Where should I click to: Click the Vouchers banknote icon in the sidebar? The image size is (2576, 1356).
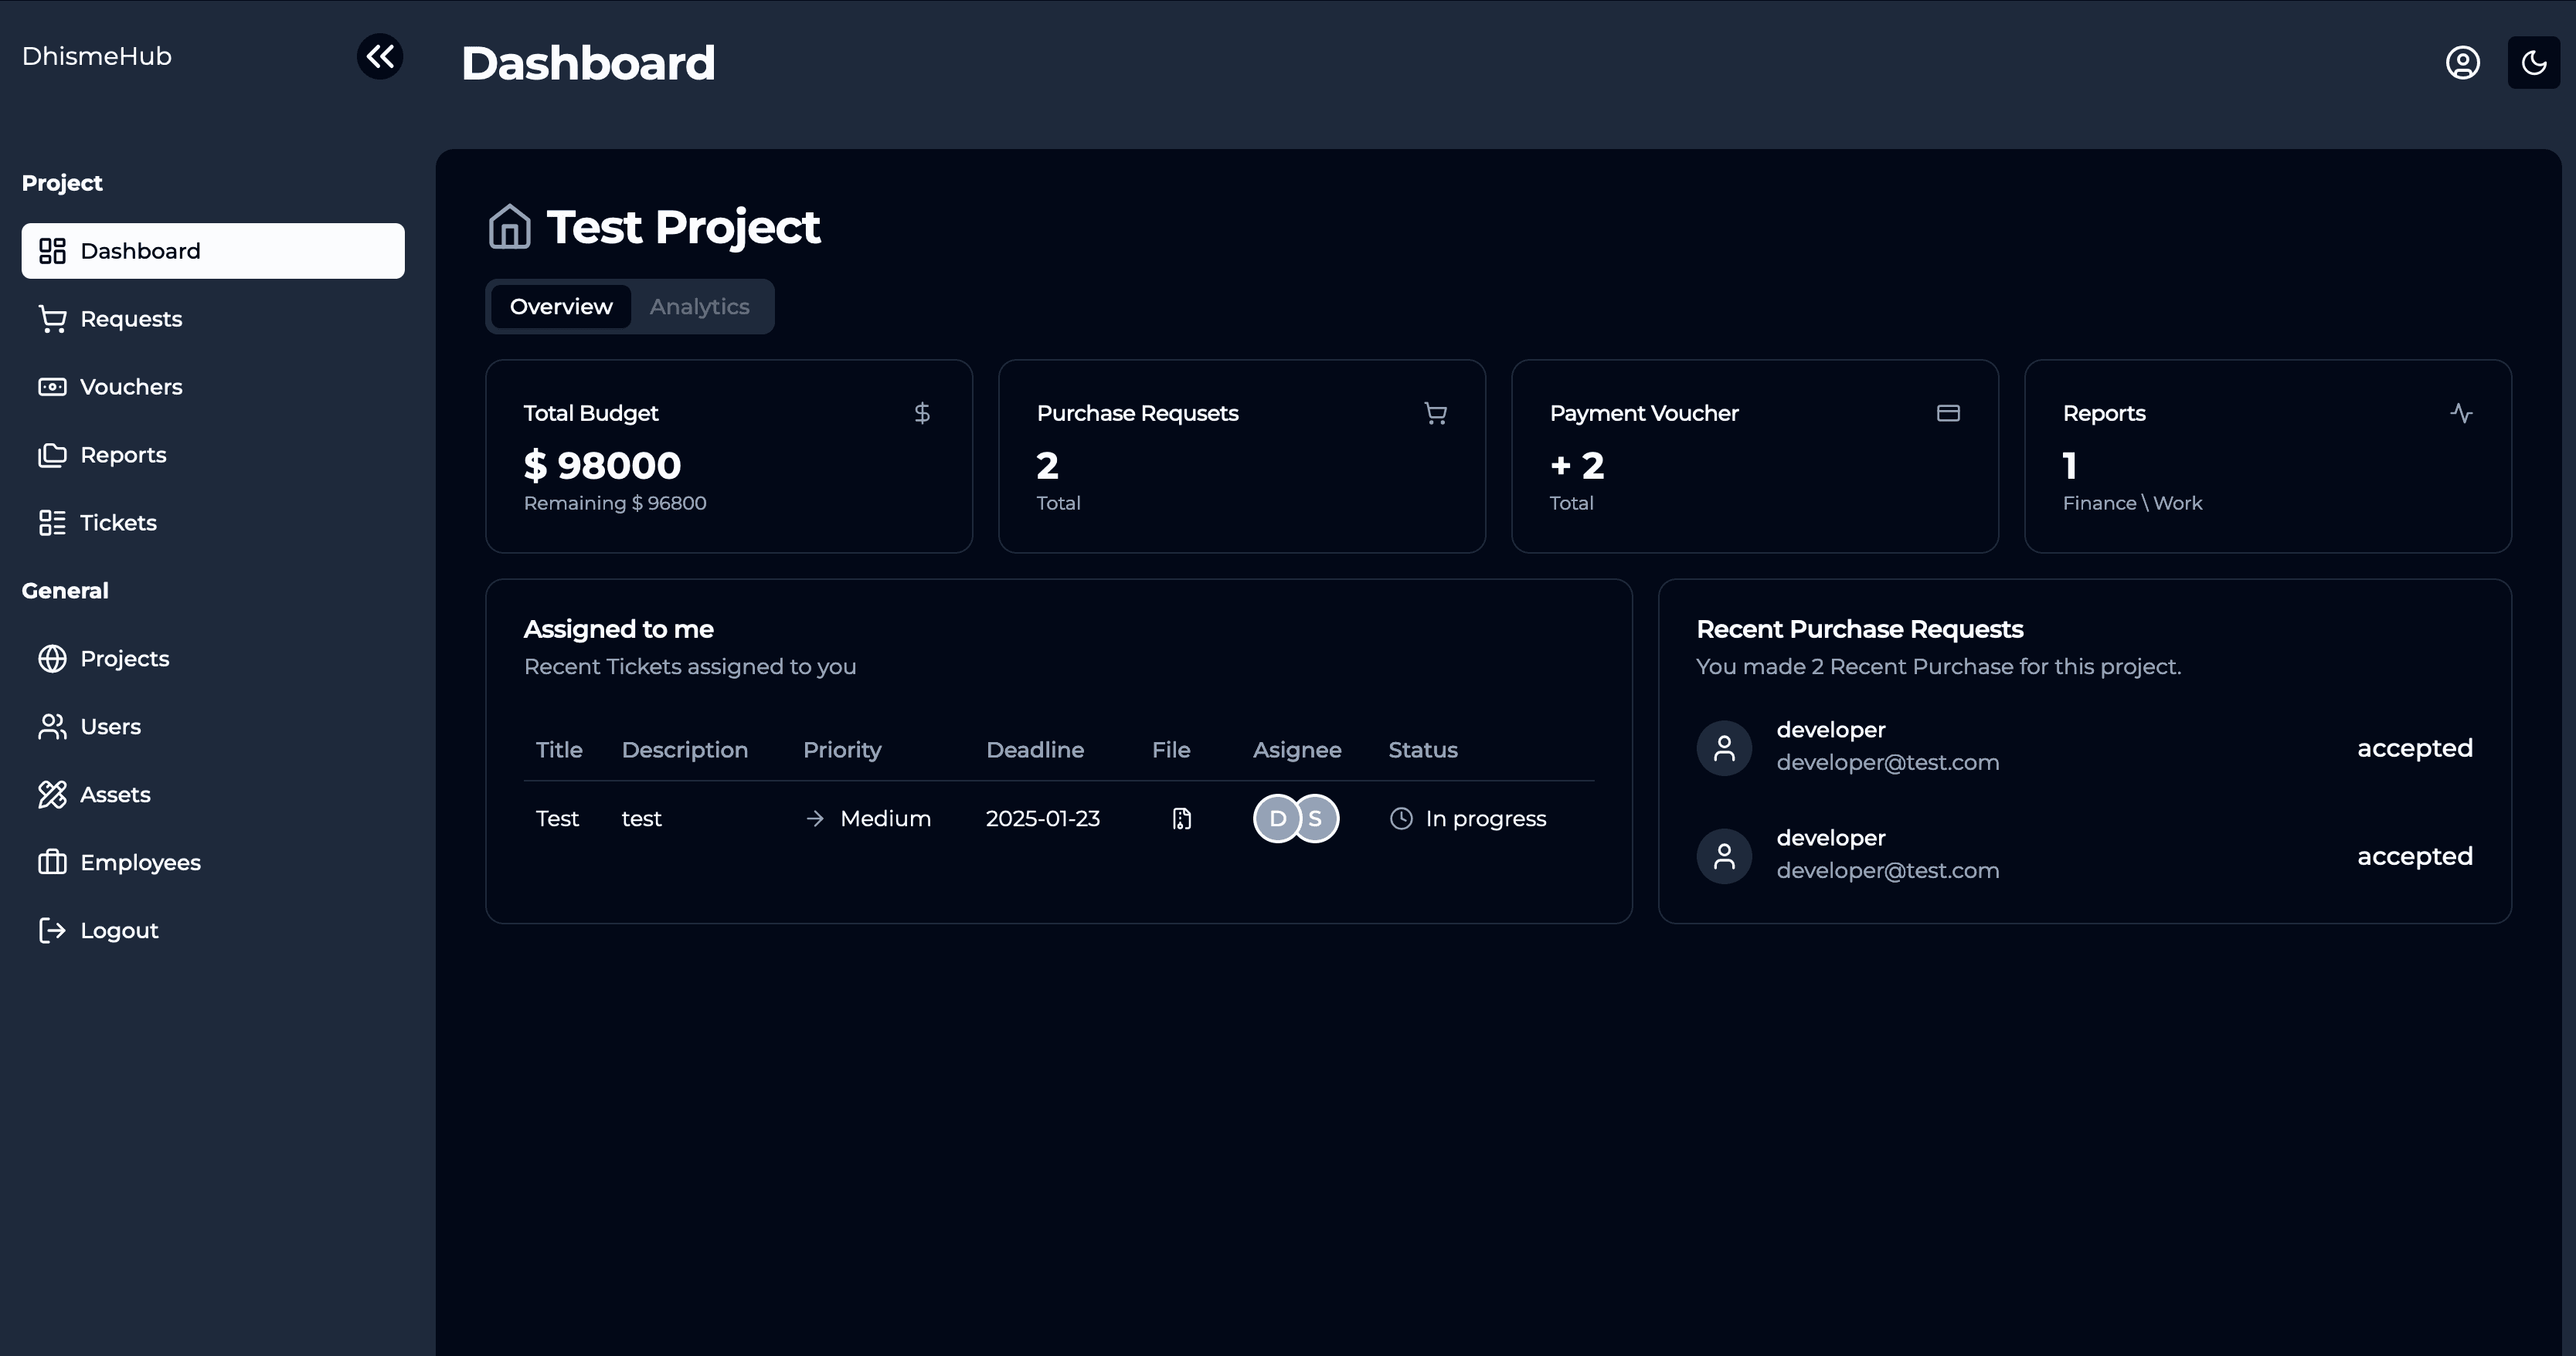52,387
